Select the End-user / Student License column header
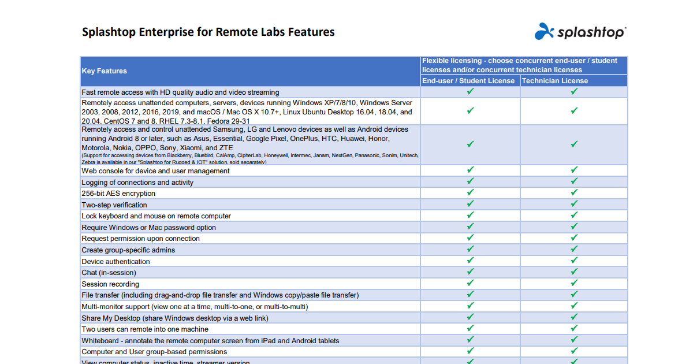 [470, 80]
